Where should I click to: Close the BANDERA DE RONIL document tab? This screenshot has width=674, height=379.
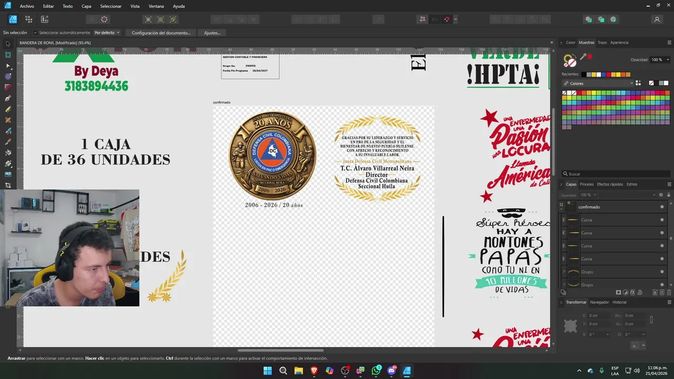coord(551,43)
